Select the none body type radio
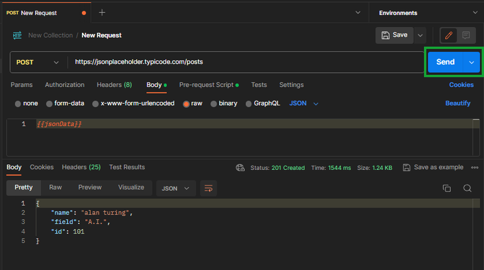 (x=18, y=103)
